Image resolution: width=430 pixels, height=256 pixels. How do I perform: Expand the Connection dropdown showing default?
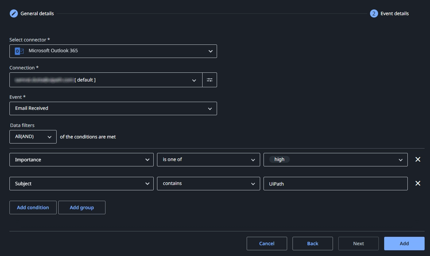(x=194, y=80)
